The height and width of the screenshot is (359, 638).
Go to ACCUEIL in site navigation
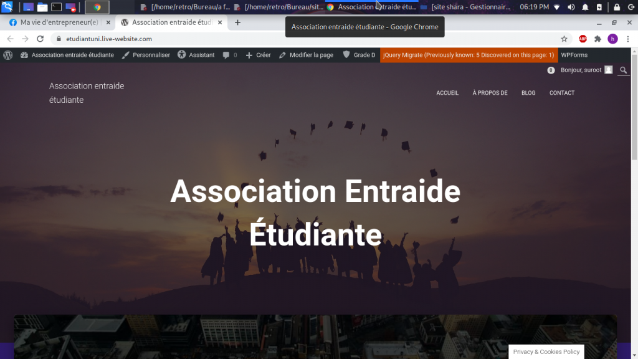point(447,93)
